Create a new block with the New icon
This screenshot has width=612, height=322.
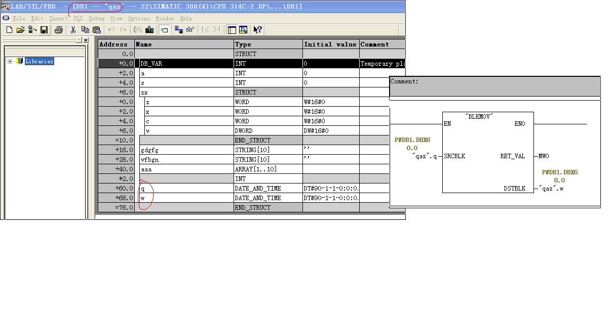pyautogui.click(x=9, y=30)
